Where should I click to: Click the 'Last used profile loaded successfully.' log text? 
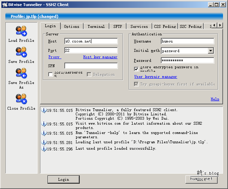click(x=116, y=148)
